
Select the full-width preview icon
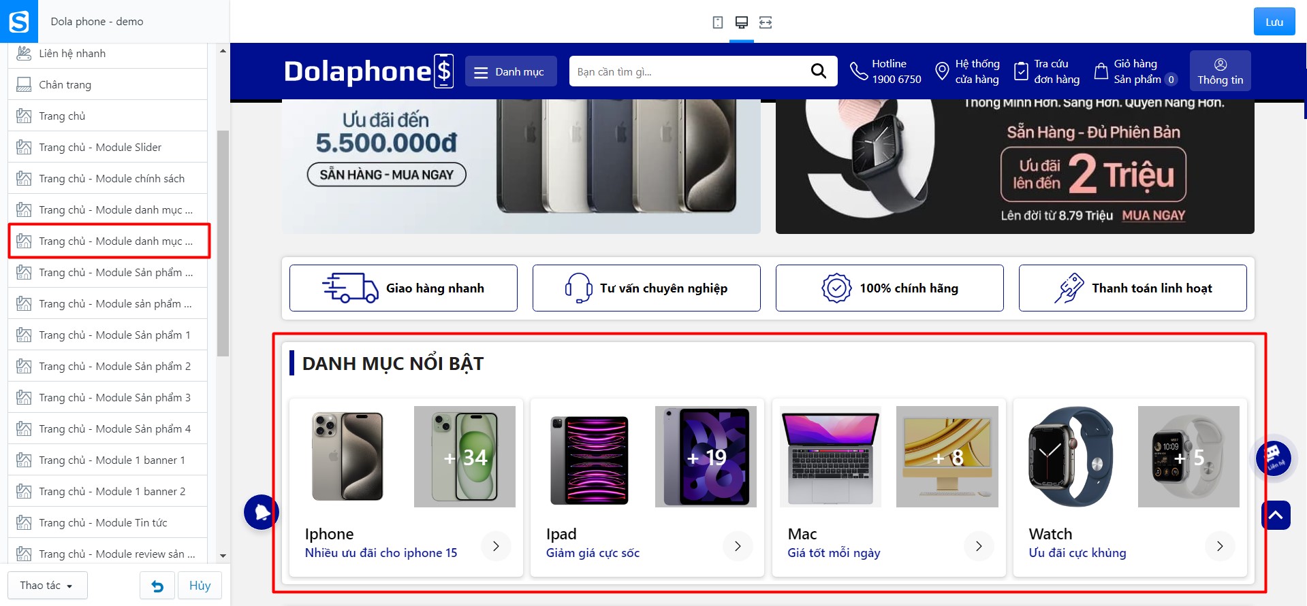(766, 22)
